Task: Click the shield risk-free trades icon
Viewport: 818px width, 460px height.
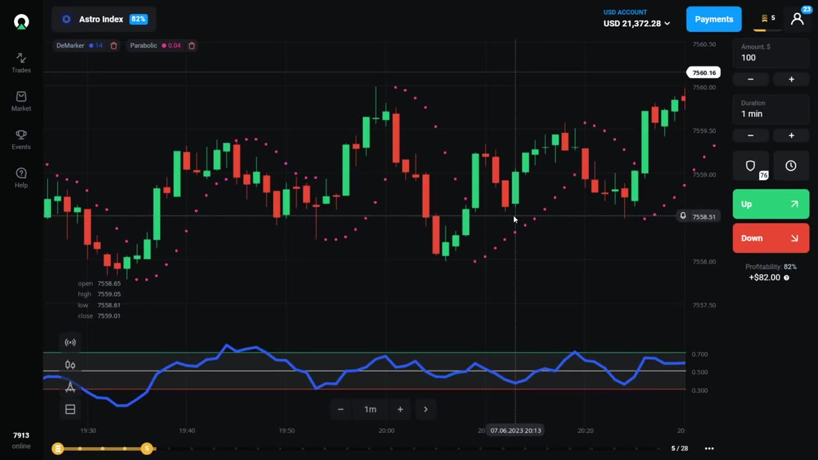Action: [x=751, y=165]
